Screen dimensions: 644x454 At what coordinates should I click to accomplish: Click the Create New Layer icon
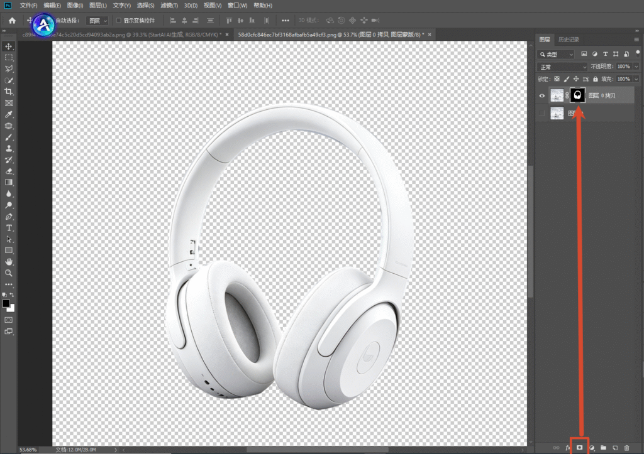coord(615,448)
